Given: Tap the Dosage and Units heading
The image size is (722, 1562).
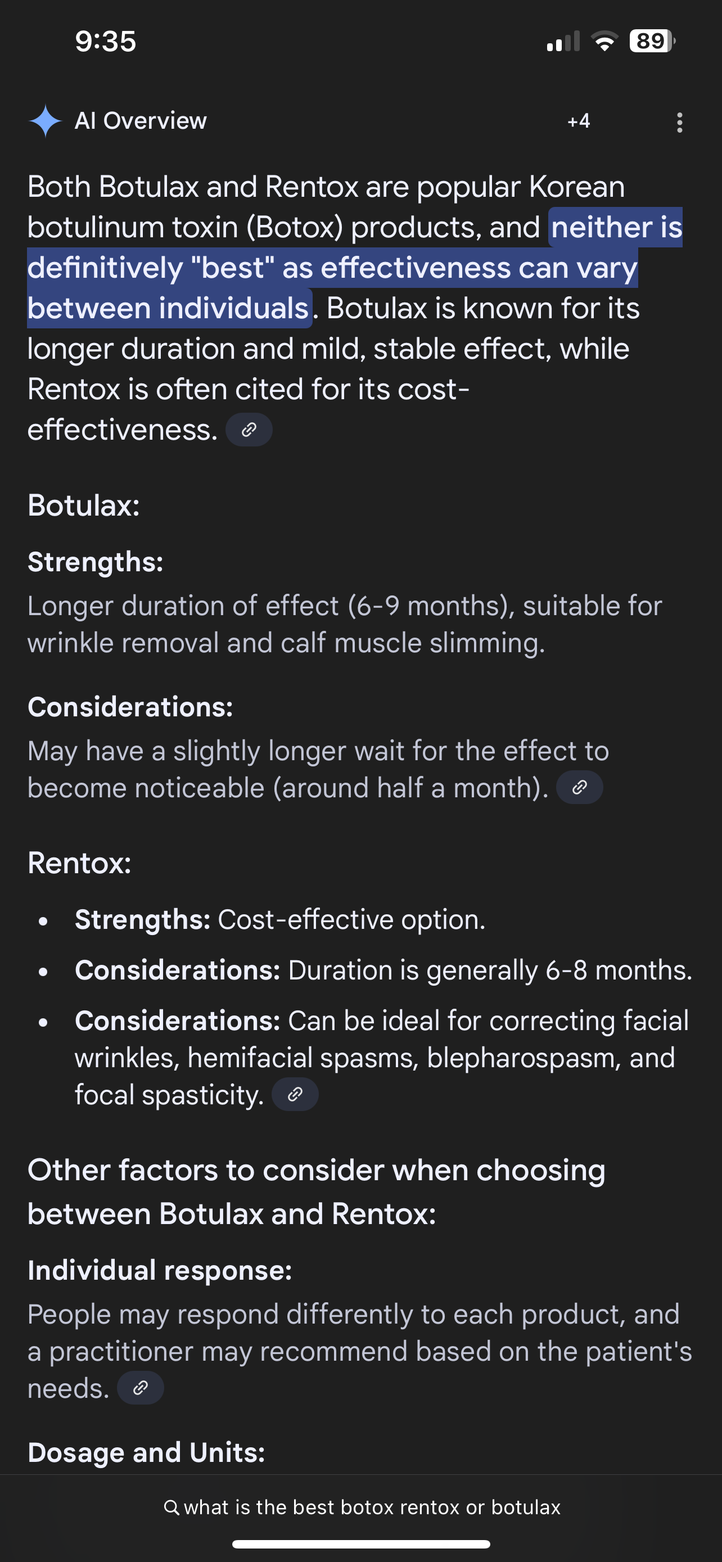Looking at the screenshot, I should click(x=146, y=1453).
